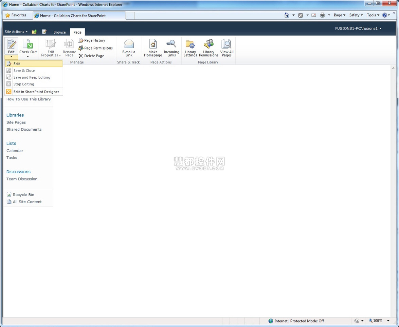Click the vertical scrollbar up arrow
Screen dimensions: 399x327
(394, 68)
